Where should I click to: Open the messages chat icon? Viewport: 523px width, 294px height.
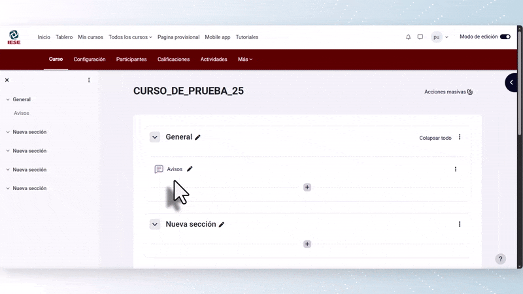point(420,37)
